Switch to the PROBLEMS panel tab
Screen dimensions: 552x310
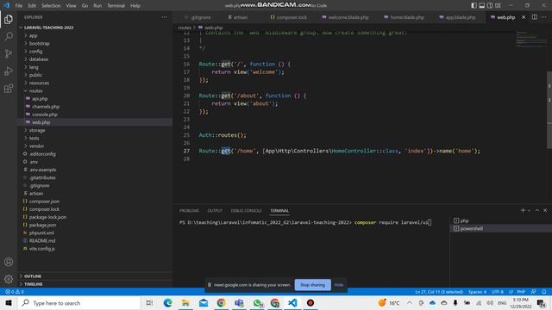point(189,210)
